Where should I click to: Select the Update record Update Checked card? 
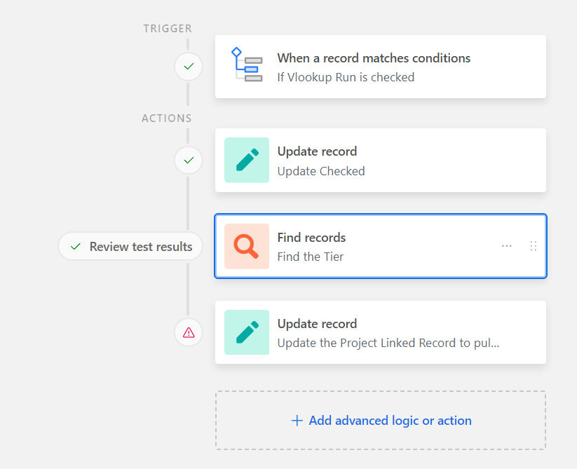(381, 160)
